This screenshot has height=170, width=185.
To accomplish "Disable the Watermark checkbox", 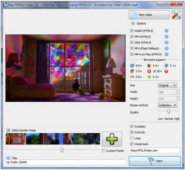I will pos(132,144).
